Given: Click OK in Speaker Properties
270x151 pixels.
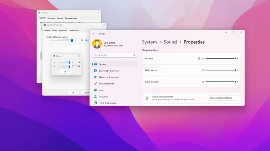Looking at the screenshot, I should click(73, 93).
